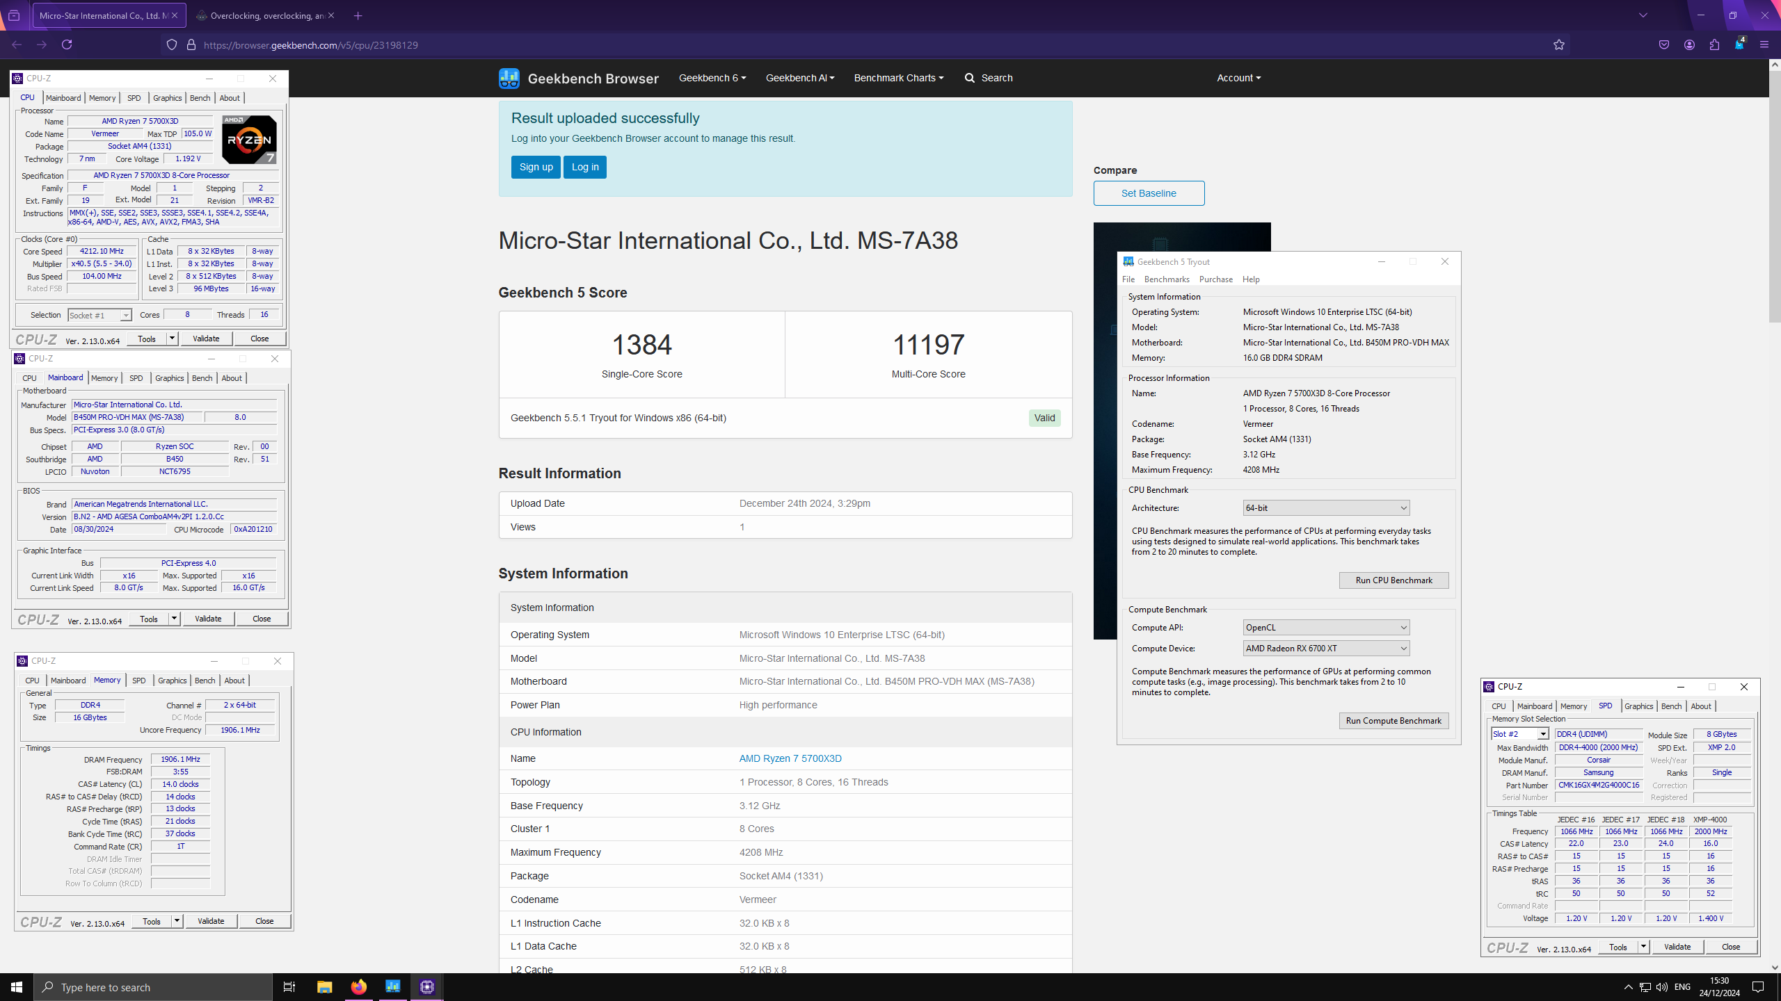Open Firefox hamburger application menu
This screenshot has height=1001, width=1781.
[x=1764, y=44]
